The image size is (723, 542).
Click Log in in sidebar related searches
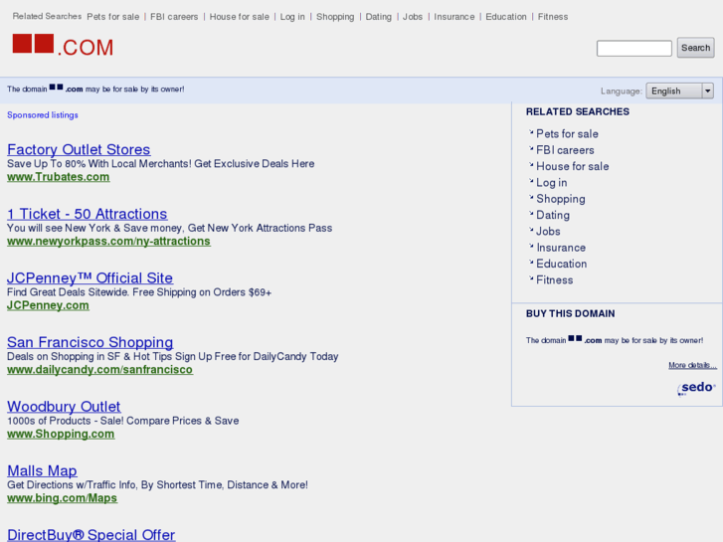tap(552, 183)
